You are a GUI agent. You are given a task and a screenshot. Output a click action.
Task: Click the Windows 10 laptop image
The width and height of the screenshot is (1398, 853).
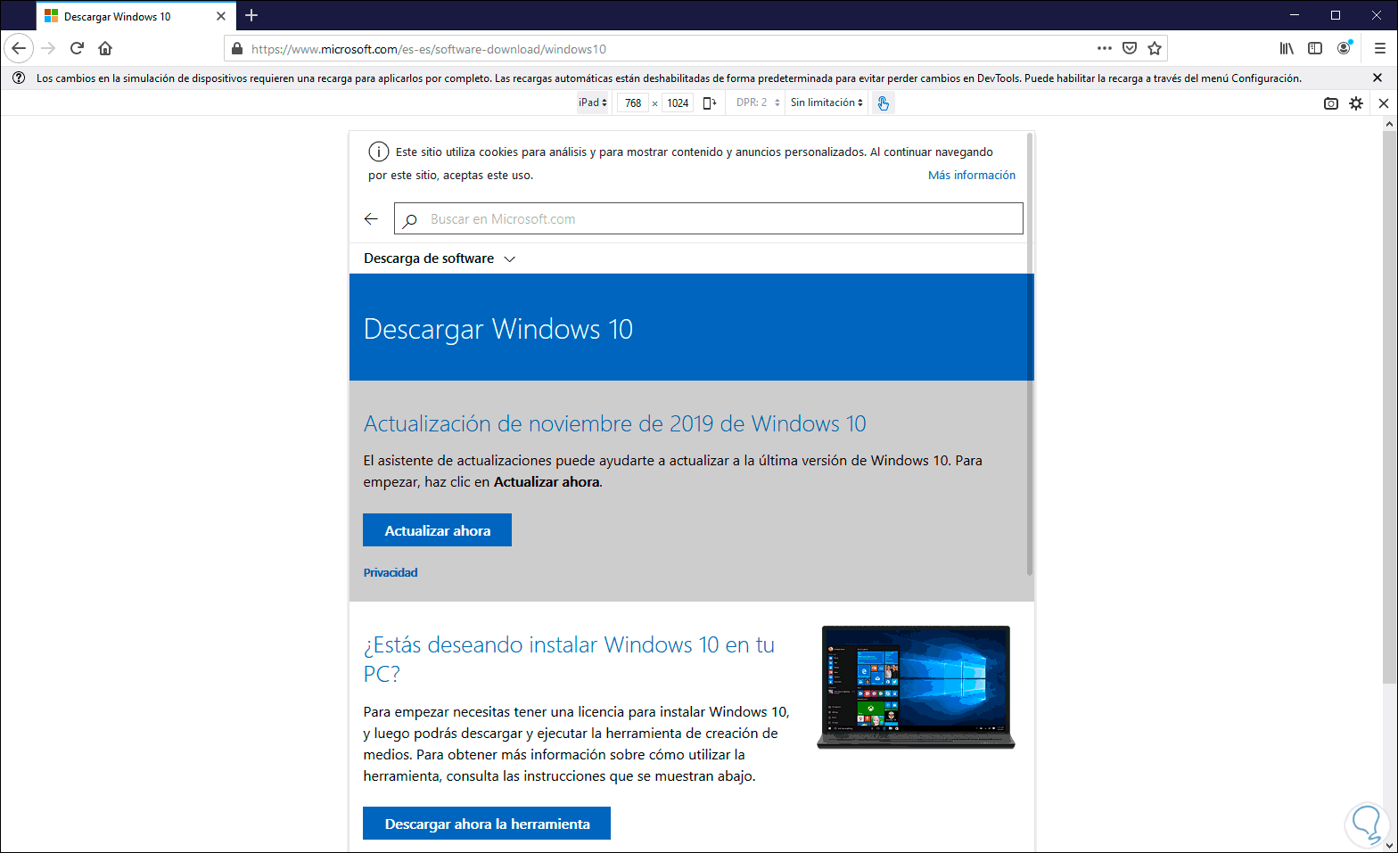click(917, 687)
